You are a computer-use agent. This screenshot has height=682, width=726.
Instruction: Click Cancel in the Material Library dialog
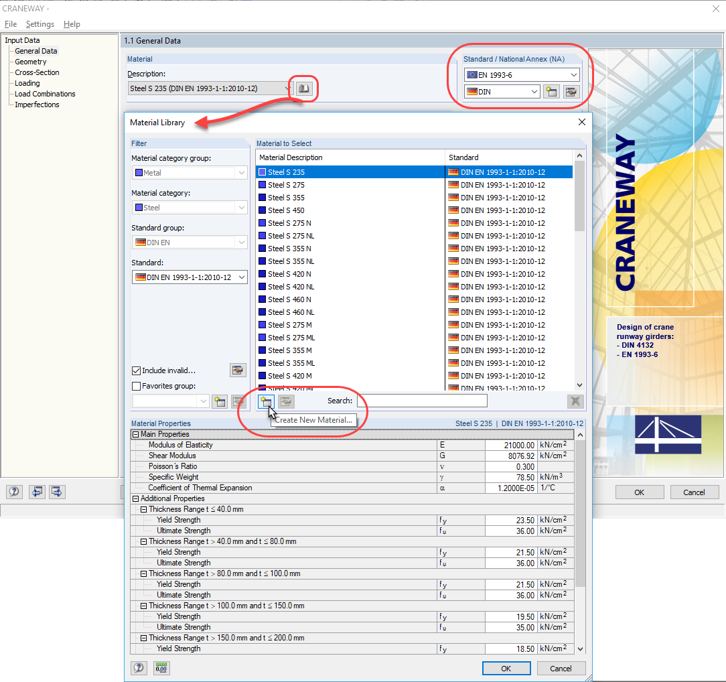pyautogui.click(x=561, y=669)
